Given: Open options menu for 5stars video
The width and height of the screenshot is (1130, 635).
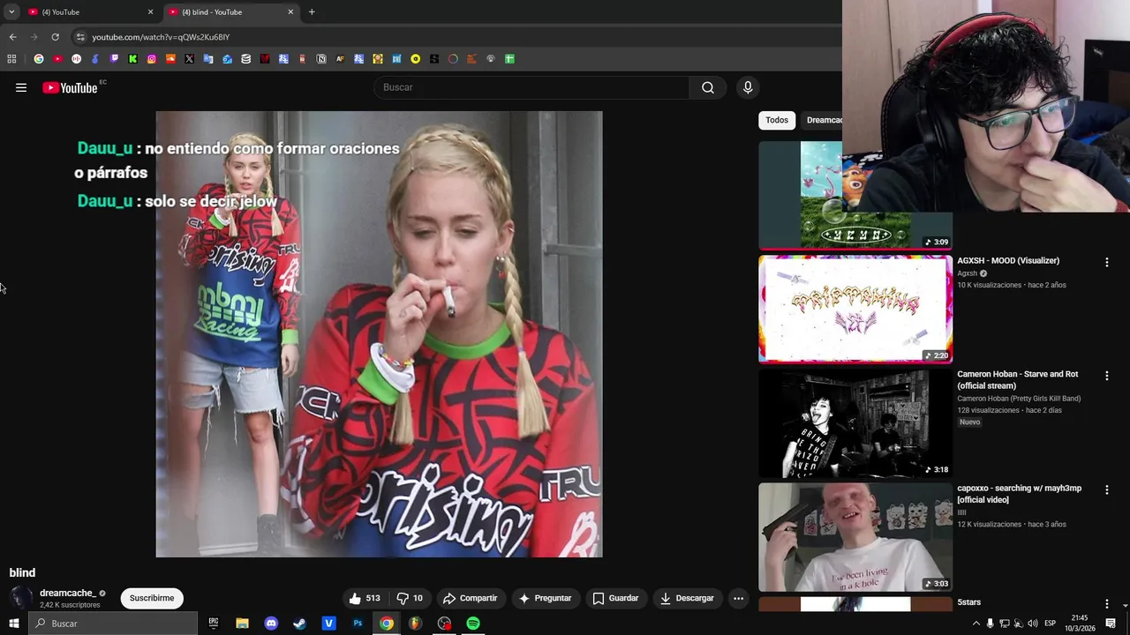Looking at the screenshot, I should (x=1107, y=603).
